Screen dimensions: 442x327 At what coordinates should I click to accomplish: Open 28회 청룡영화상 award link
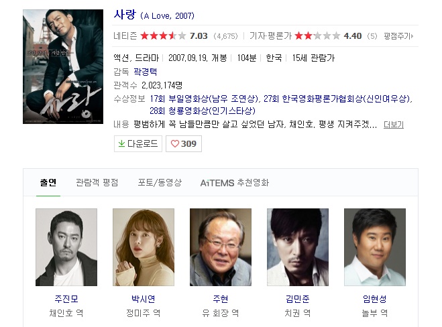click(203, 111)
